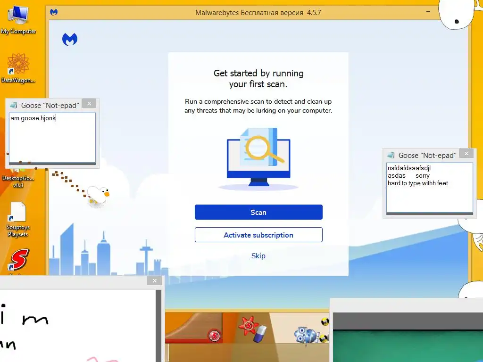483x362 pixels.
Task: Click the round red S ball toy
Action: 215,336
